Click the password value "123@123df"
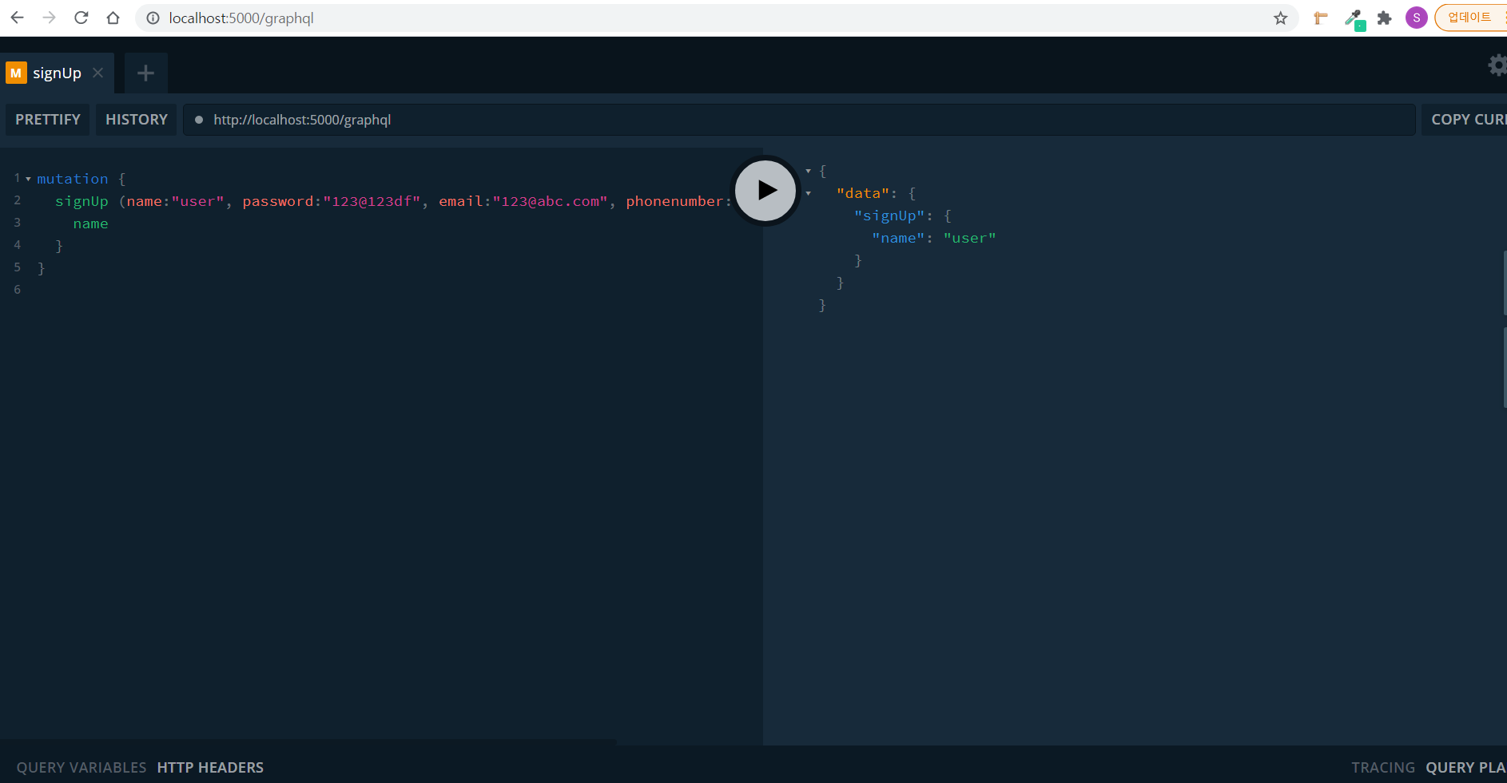This screenshot has height=783, width=1507. (x=372, y=201)
